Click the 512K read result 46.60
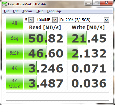115x105 pixels. tap(45, 53)
